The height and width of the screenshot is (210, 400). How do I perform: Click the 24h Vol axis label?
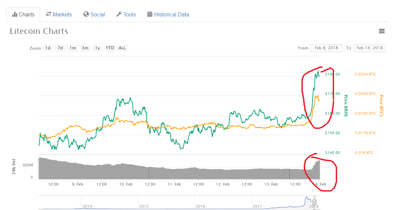14,167
